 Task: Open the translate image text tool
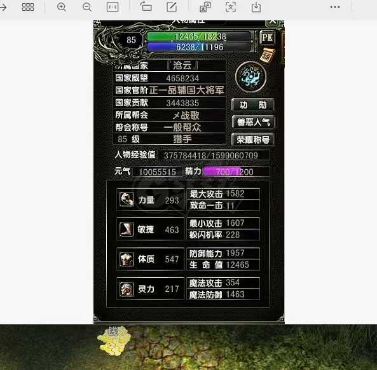[x=205, y=7]
